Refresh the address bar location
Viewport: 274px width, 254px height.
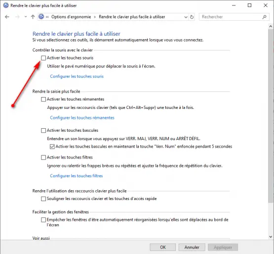(x=192, y=17)
